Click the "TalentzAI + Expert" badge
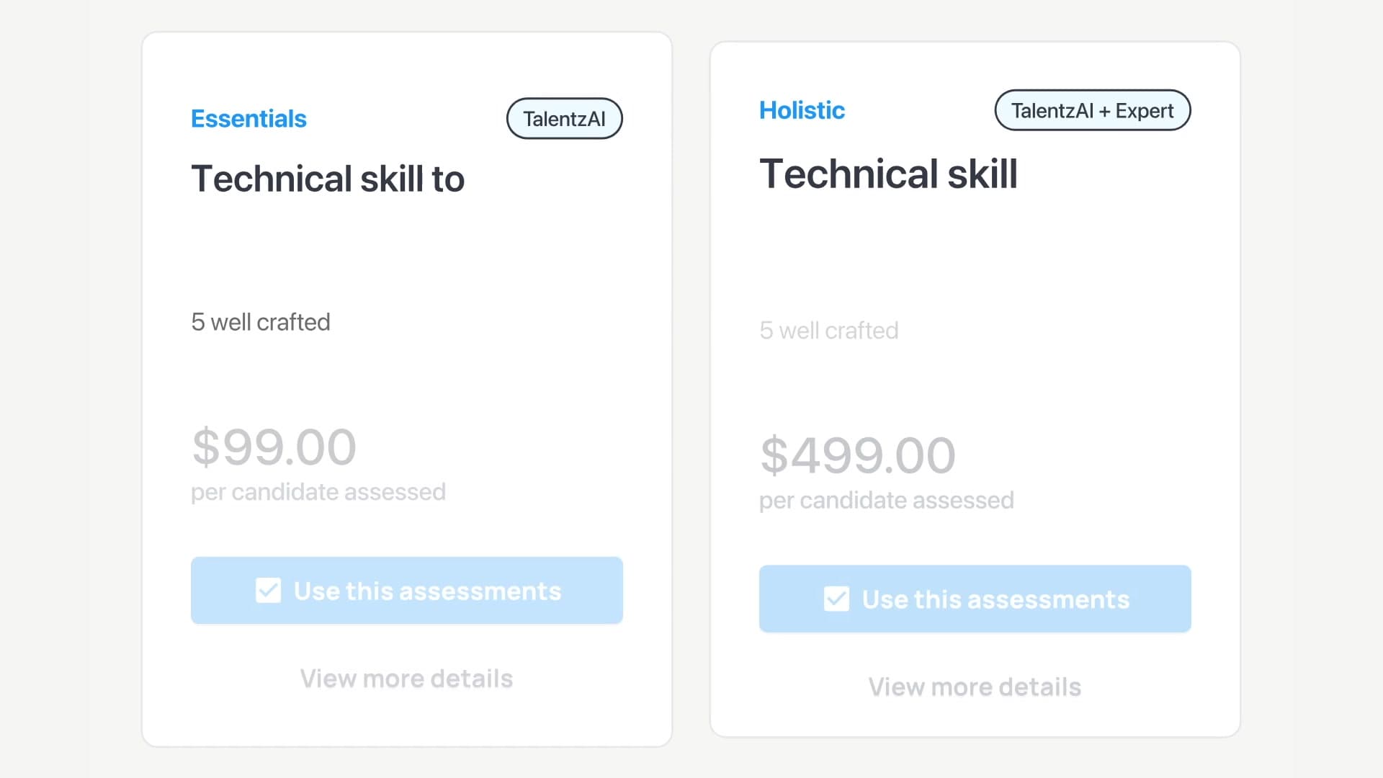Image resolution: width=1383 pixels, height=778 pixels. point(1092,110)
